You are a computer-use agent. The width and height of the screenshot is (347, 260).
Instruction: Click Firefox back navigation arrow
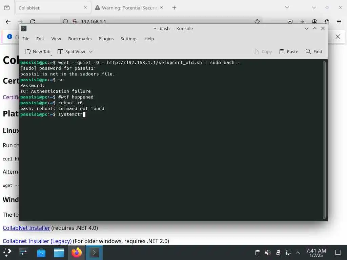tap(8, 22)
